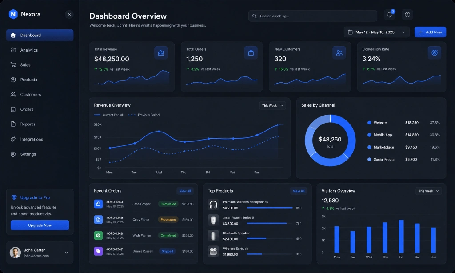Click the calendar icon in date range
The image size is (455, 273).
point(350,32)
